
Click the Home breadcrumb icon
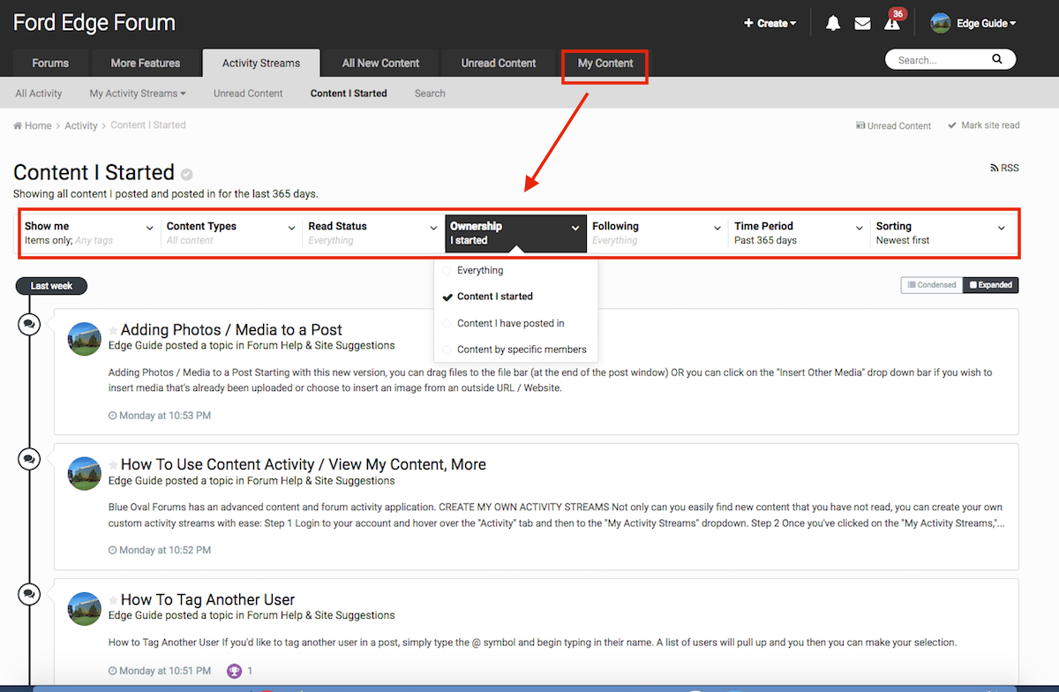pyautogui.click(x=18, y=126)
